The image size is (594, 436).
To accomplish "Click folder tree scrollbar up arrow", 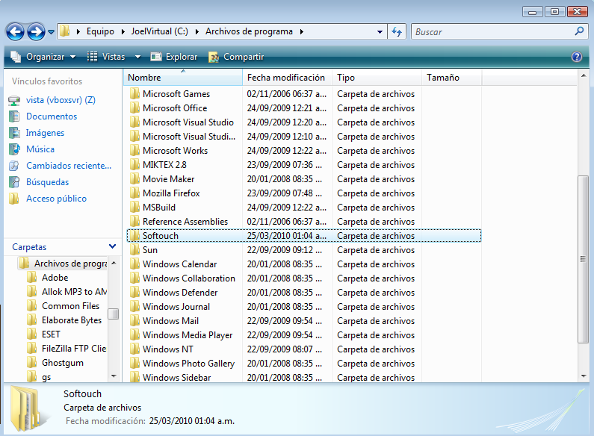I will pyautogui.click(x=114, y=263).
